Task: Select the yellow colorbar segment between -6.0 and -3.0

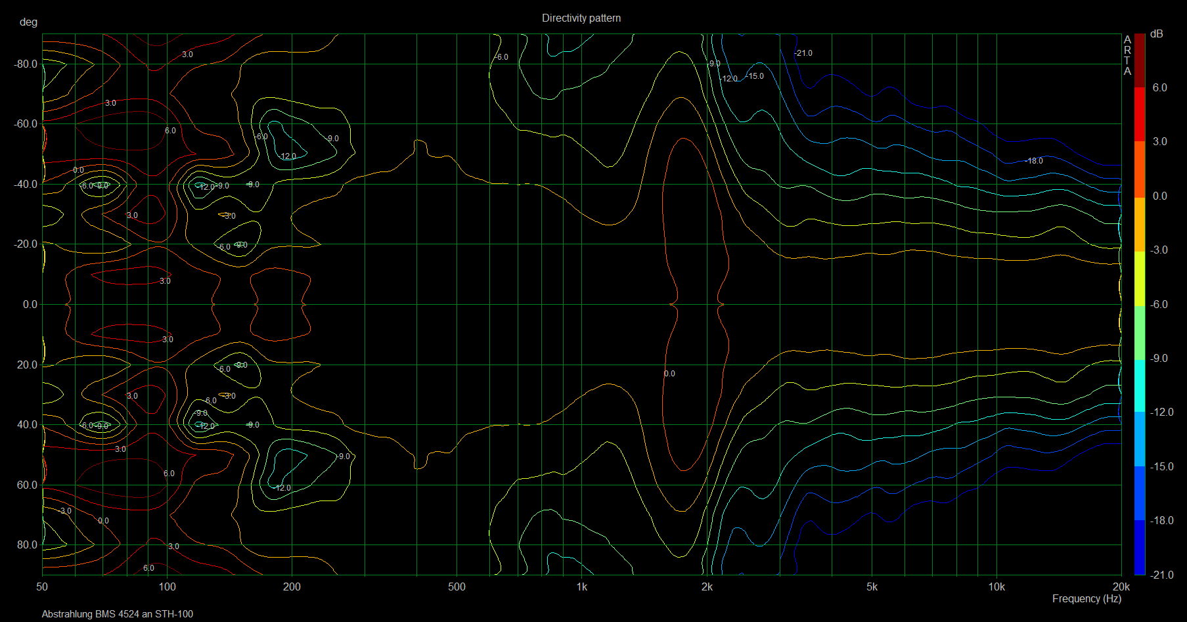Action: (1139, 277)
